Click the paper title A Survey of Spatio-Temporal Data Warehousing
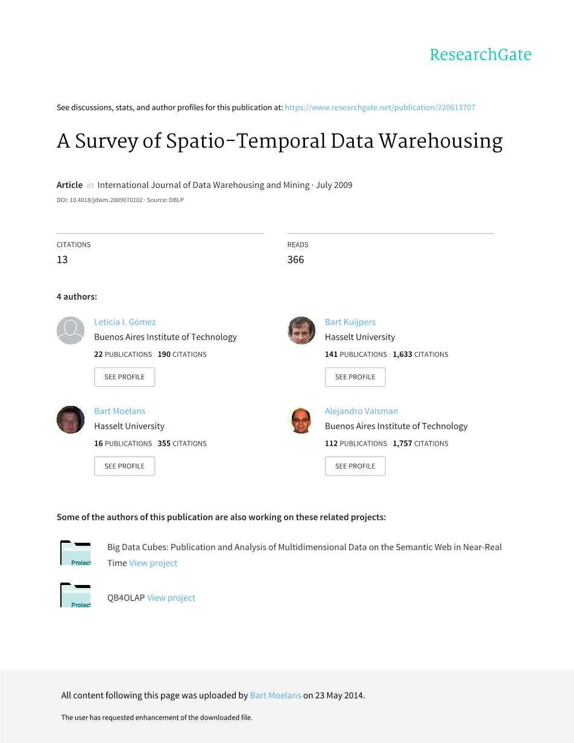Viewport: 574px width, 743px height. pos(280,141)
